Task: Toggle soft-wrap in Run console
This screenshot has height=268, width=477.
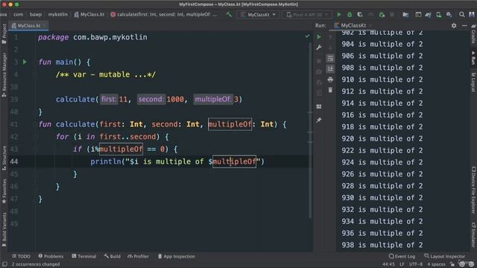Action: 330,58
